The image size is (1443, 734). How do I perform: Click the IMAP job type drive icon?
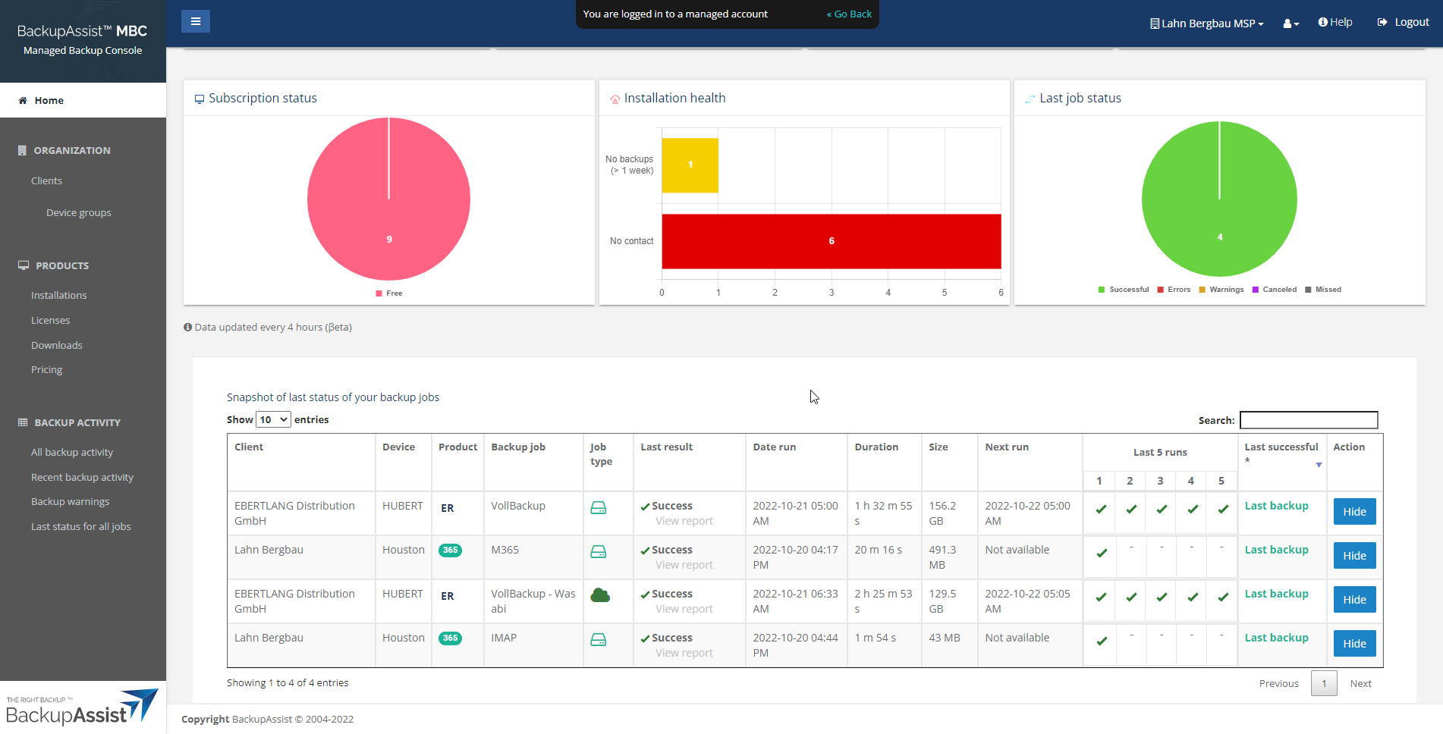[599, 639]
